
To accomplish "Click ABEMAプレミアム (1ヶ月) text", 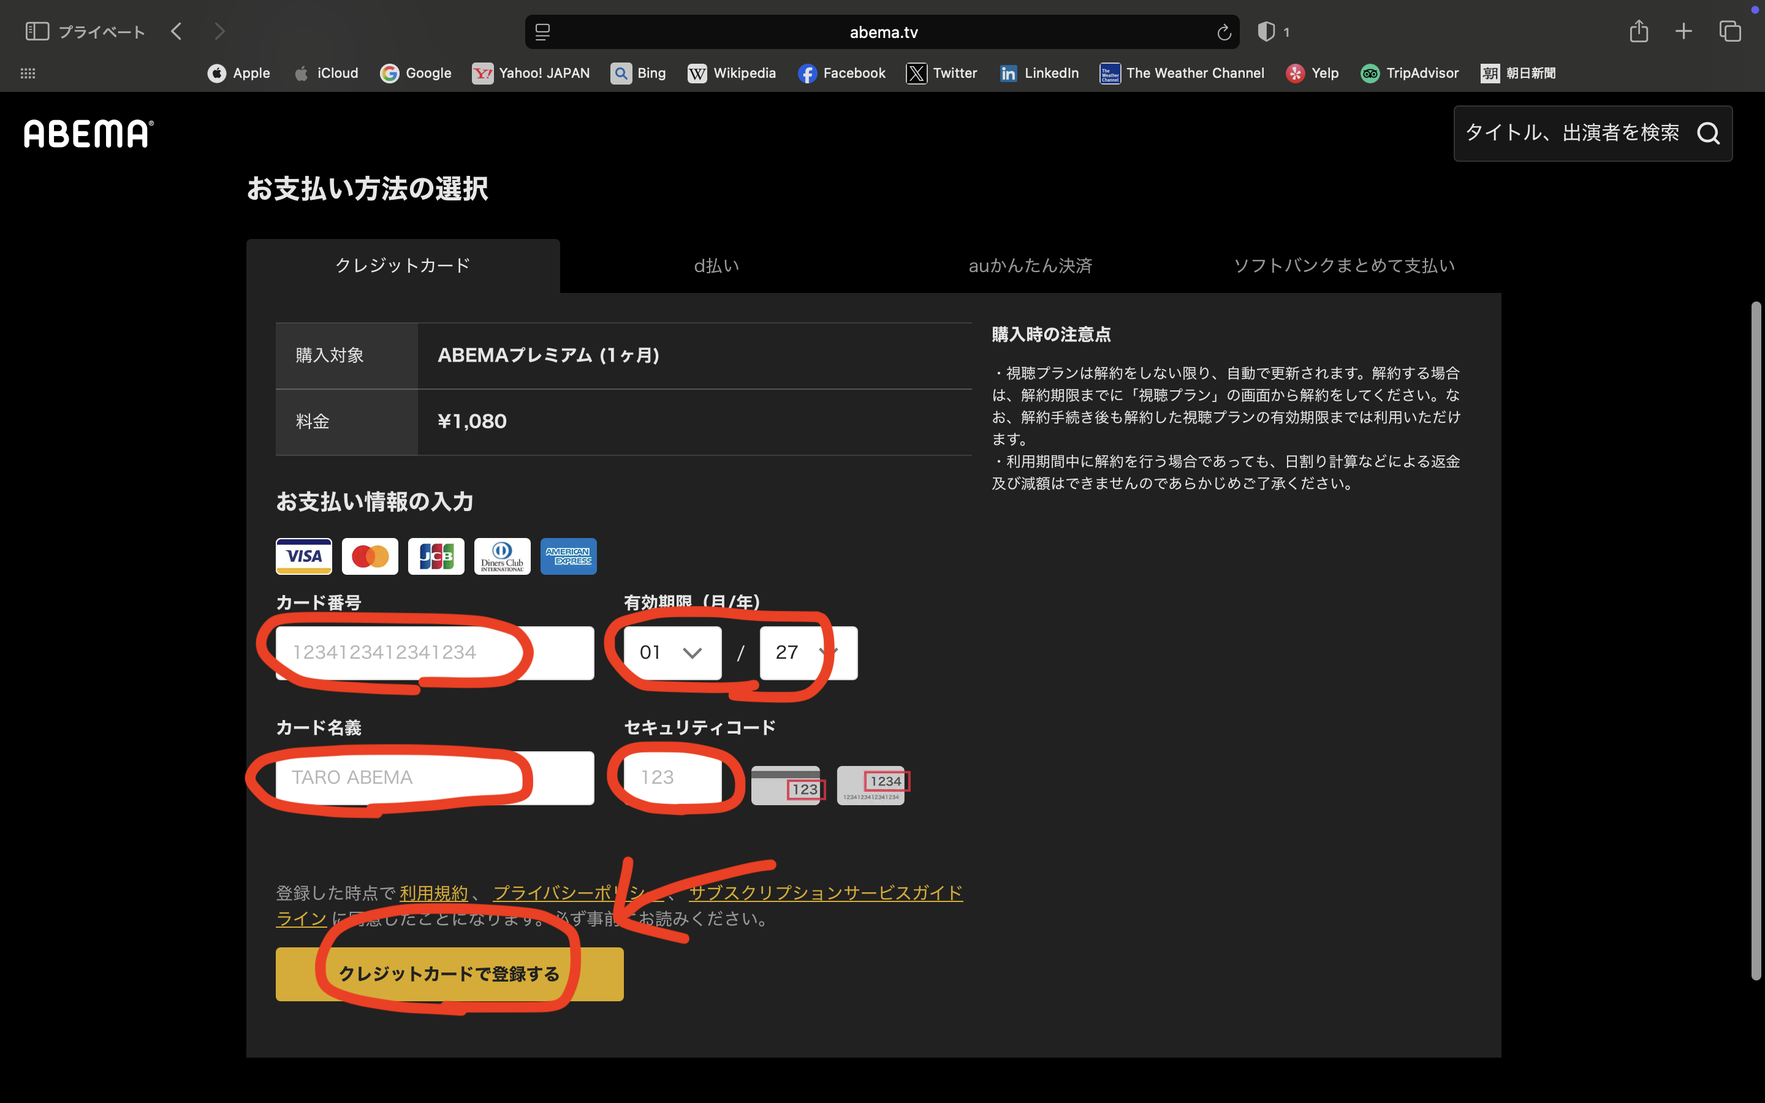I will click(x=548, y=355).
